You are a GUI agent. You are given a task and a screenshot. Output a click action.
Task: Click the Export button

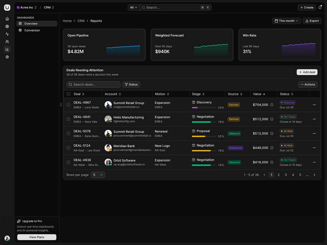pyautogui.click(x=312, y=21)
